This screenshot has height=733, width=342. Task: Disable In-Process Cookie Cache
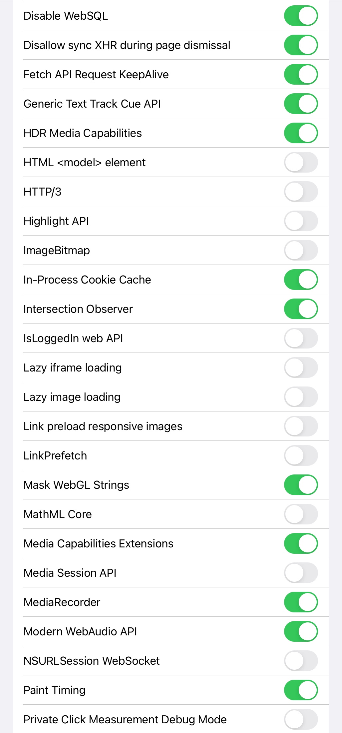[301, 280]
